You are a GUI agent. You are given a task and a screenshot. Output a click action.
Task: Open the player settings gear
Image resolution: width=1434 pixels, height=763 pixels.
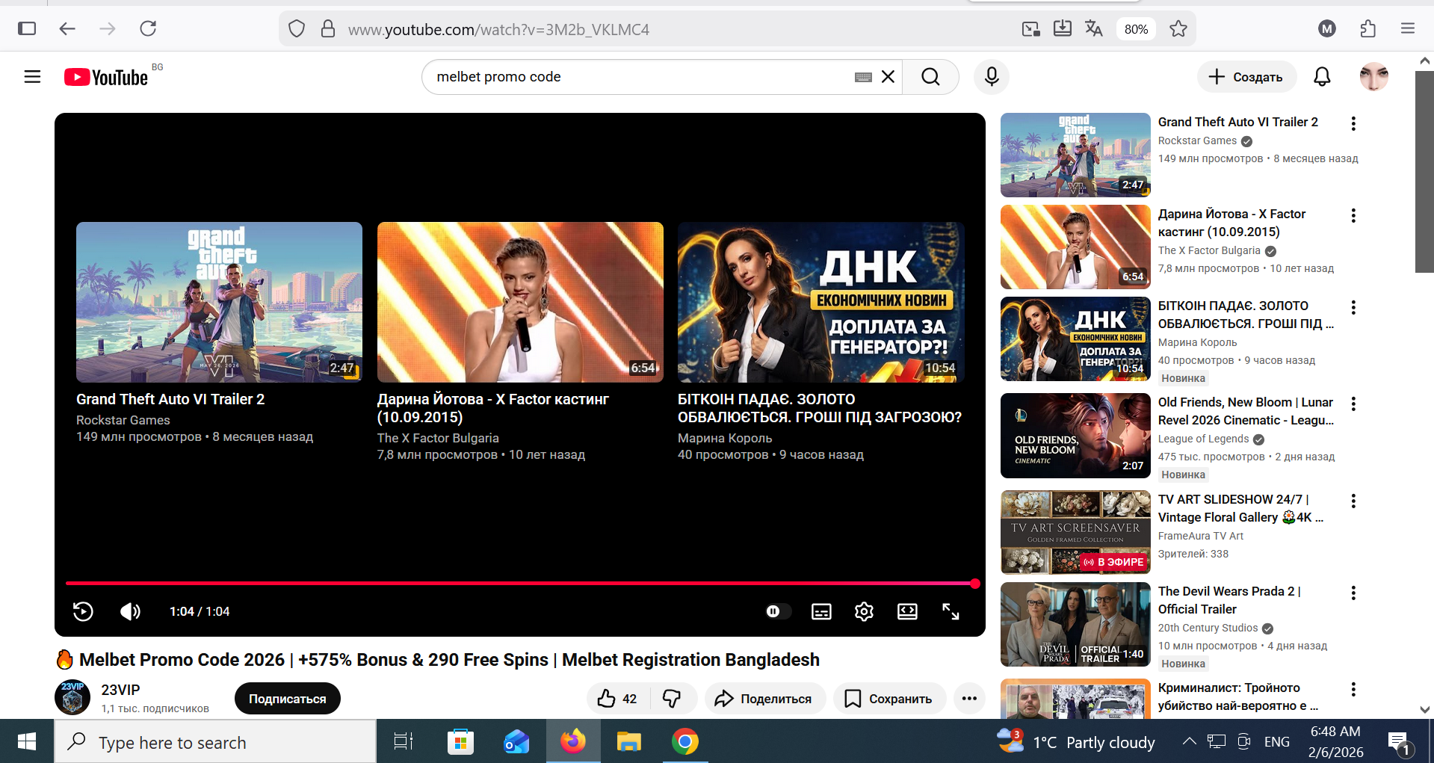click(864, 611)
